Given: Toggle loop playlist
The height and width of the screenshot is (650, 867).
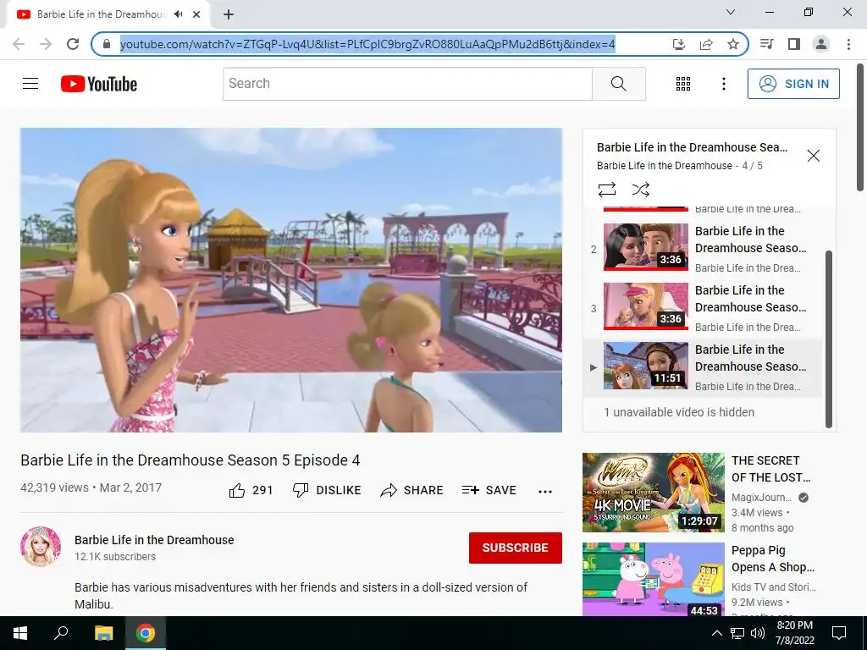Looking at the screenshot, I should 606,190.
